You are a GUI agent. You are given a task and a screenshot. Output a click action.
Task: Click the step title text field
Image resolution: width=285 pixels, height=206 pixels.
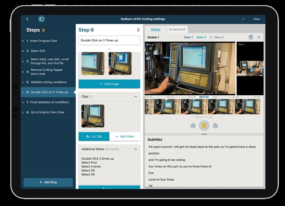point(109,40)
